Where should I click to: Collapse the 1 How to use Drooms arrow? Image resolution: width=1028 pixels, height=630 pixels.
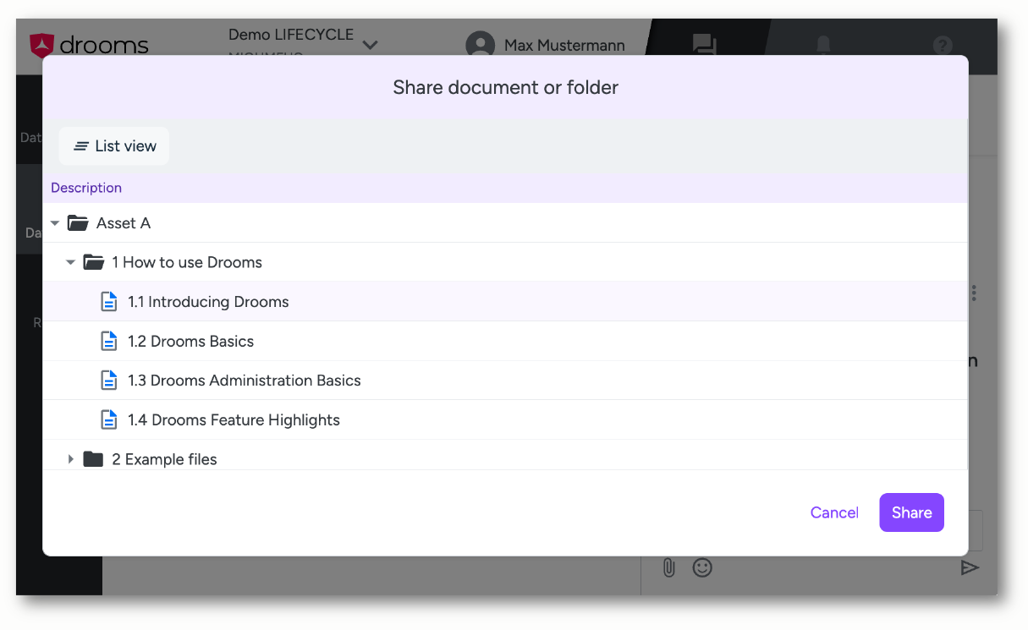[71, 262]
